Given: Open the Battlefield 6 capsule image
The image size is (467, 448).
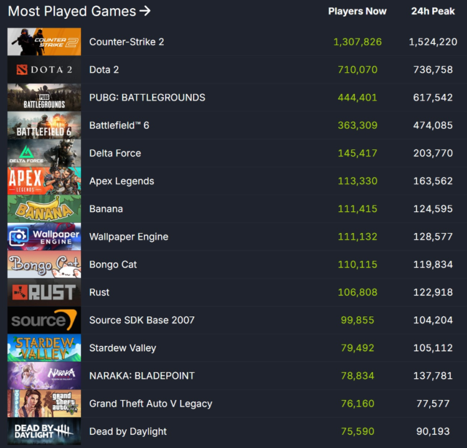Looking at the screenshot, I should point(44,125).
